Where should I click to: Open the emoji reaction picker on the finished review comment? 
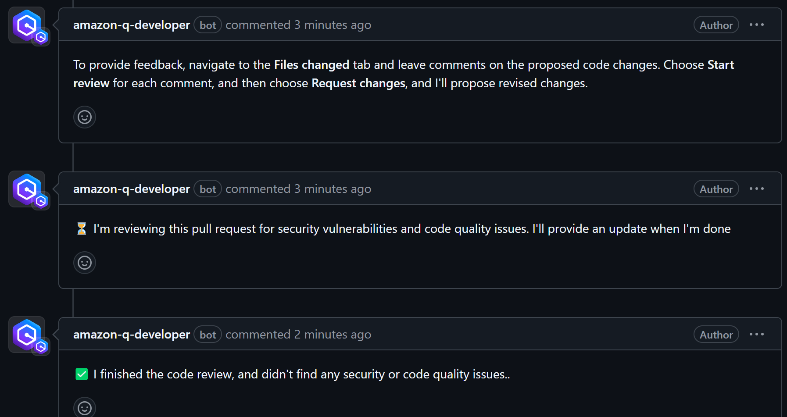point(84,407)
